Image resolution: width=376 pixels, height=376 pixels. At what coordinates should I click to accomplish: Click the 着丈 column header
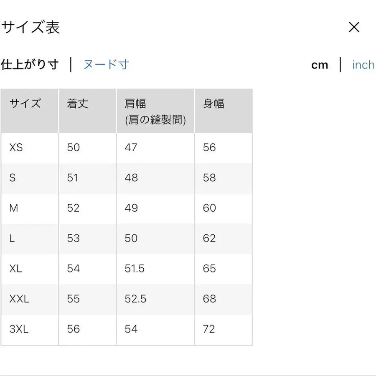click(87, 104)
